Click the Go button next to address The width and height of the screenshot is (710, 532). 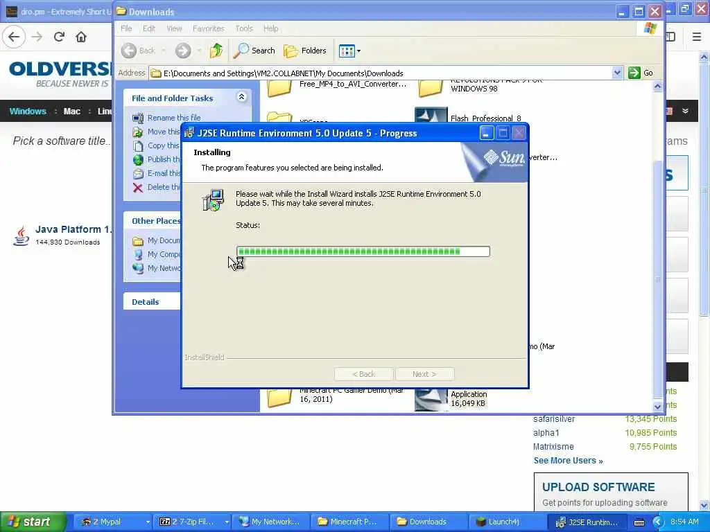coord(641,73)
